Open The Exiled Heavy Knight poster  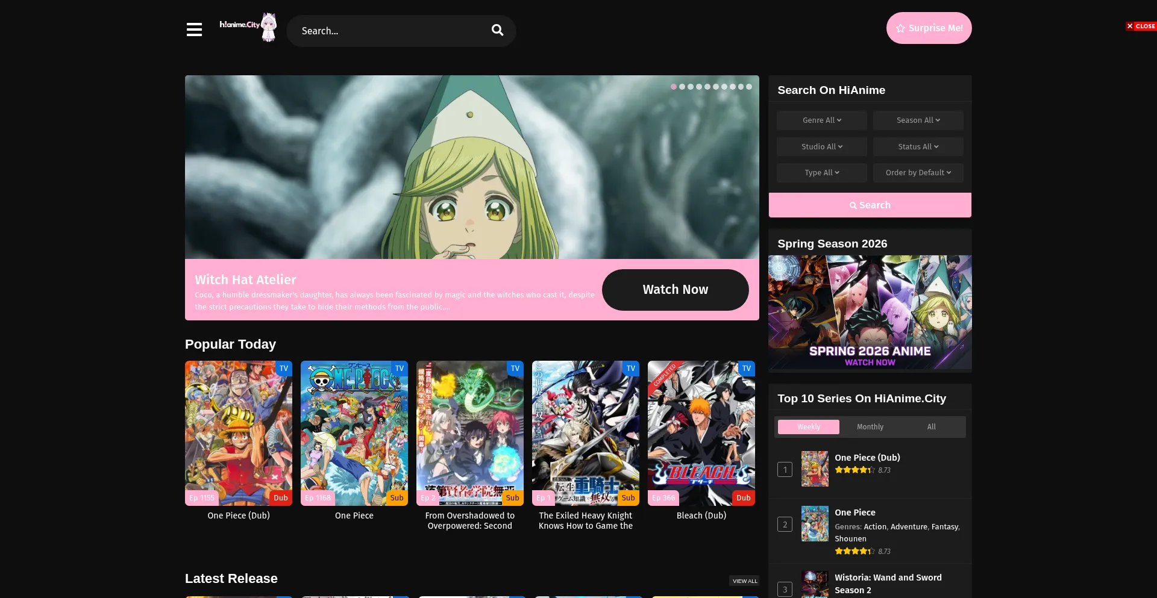(x=586, y=433)
